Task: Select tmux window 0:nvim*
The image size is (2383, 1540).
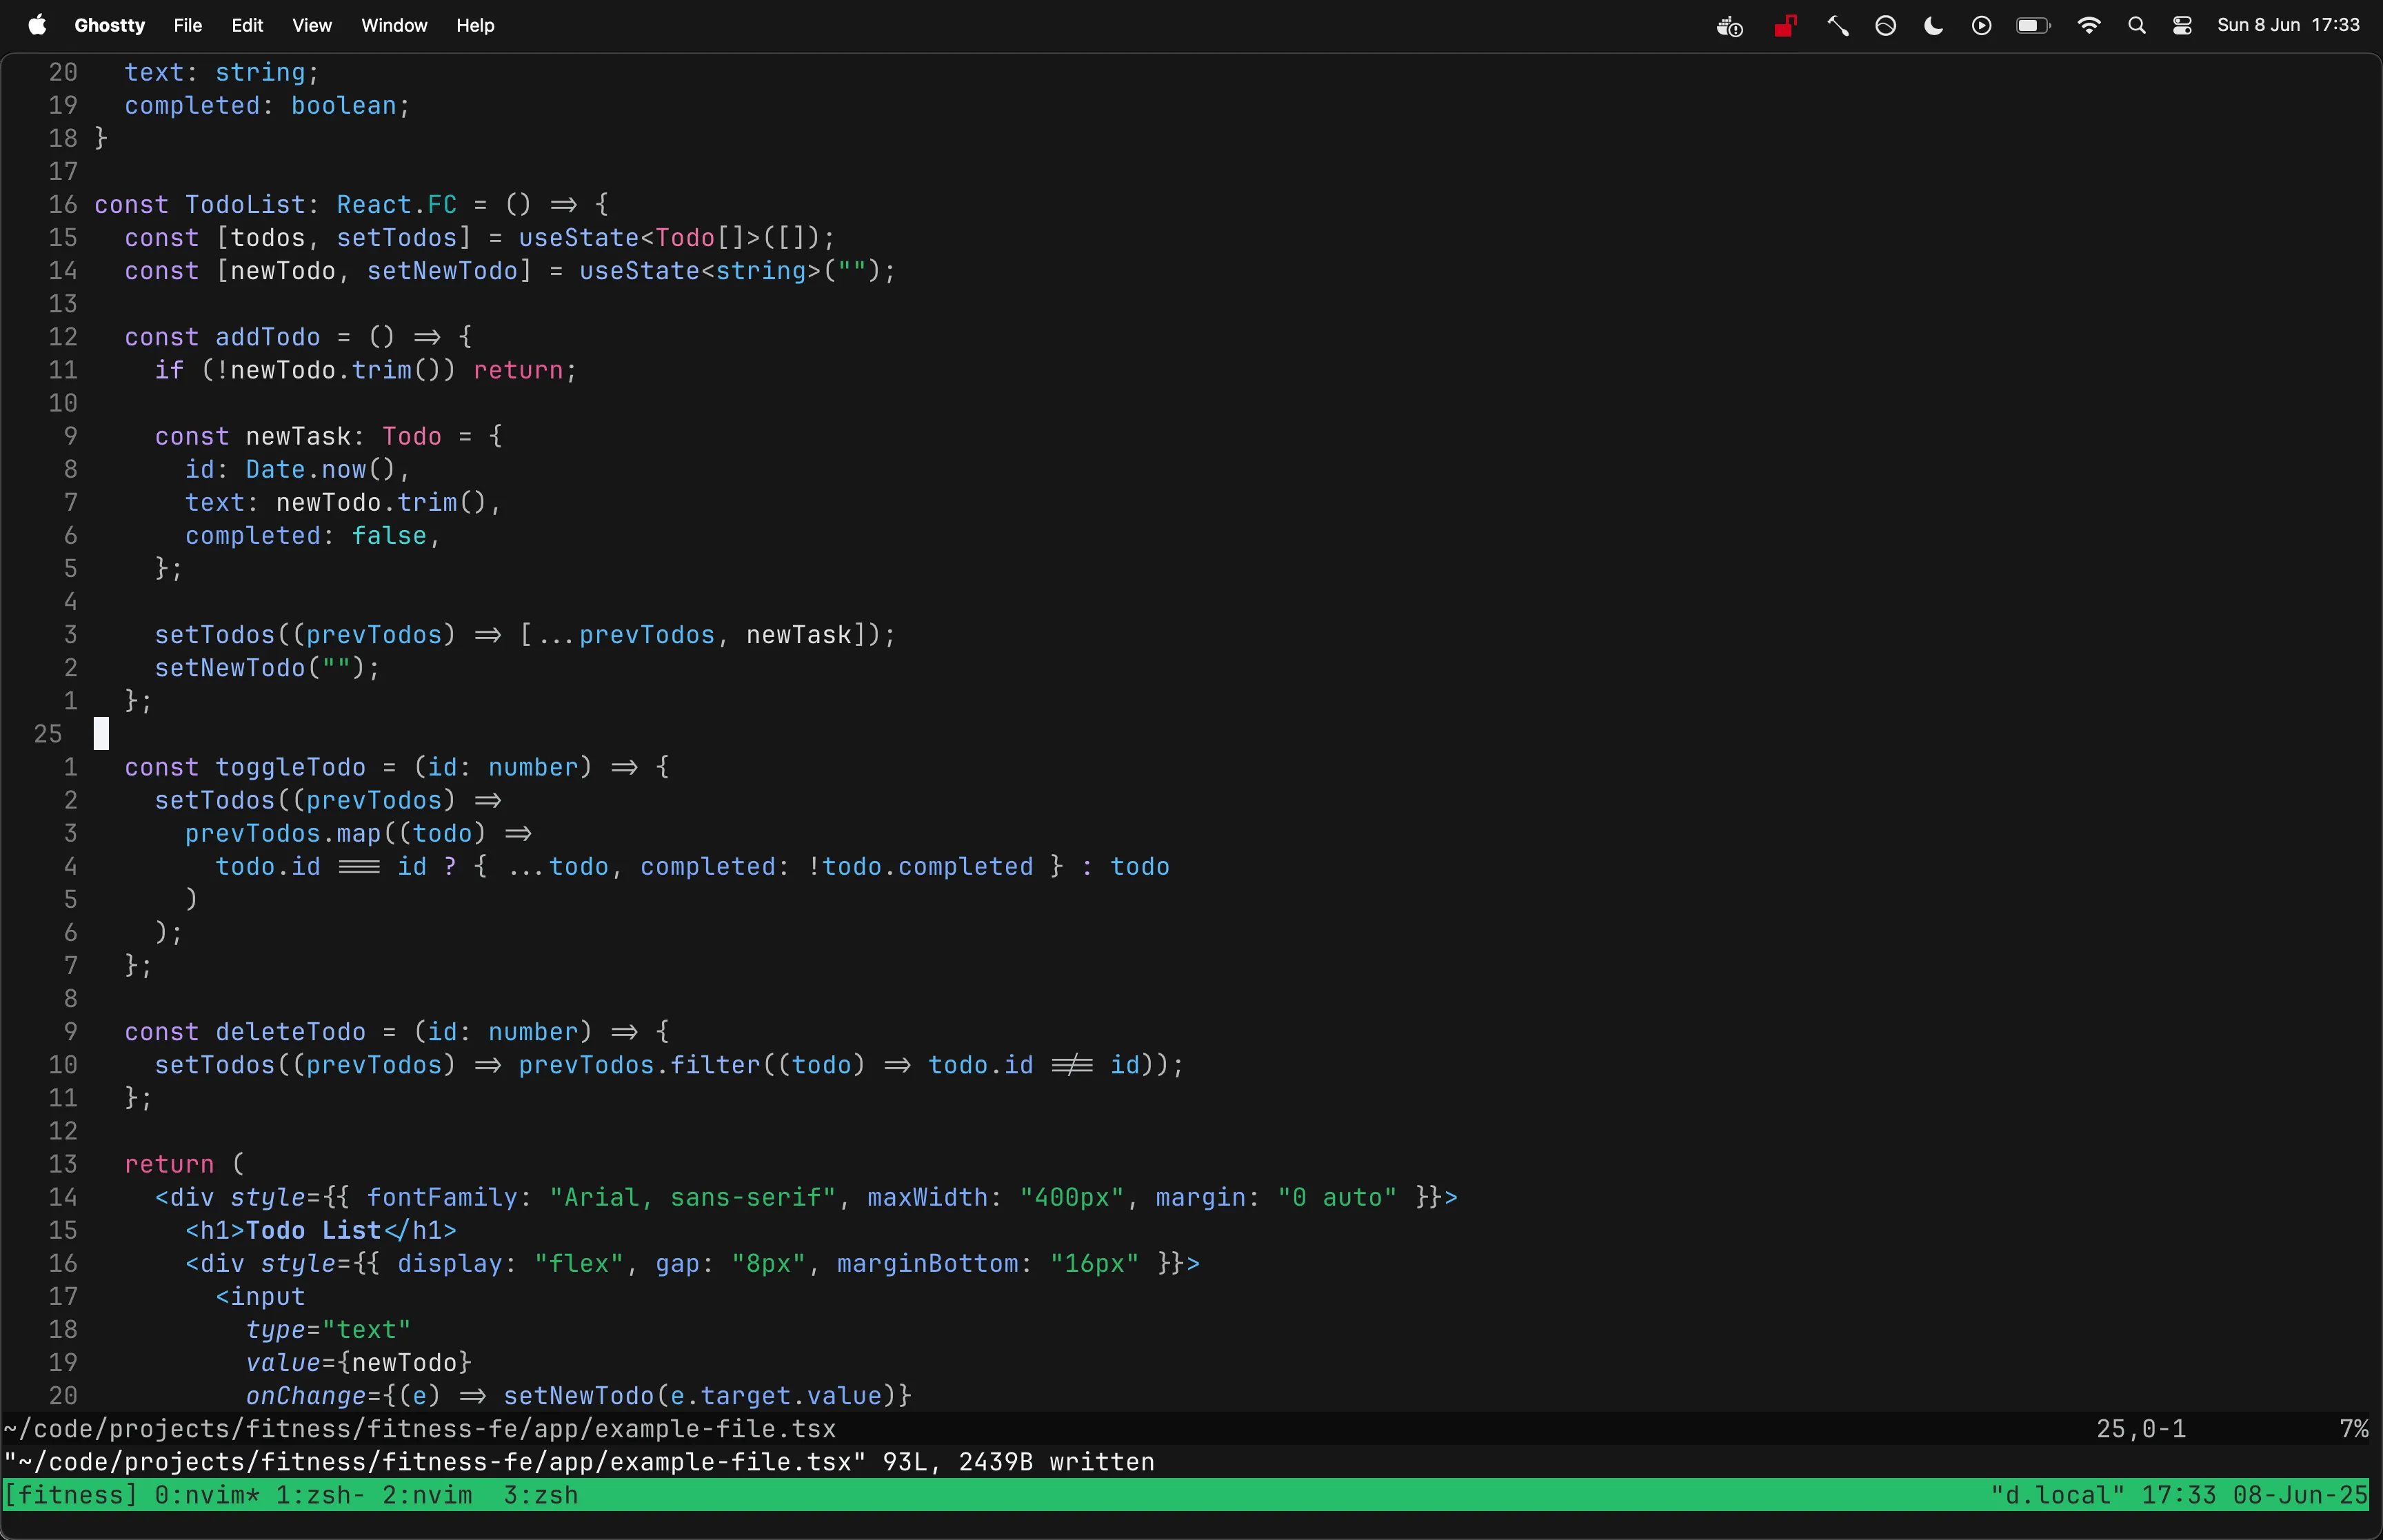Action: click(x=208, y=1495)
